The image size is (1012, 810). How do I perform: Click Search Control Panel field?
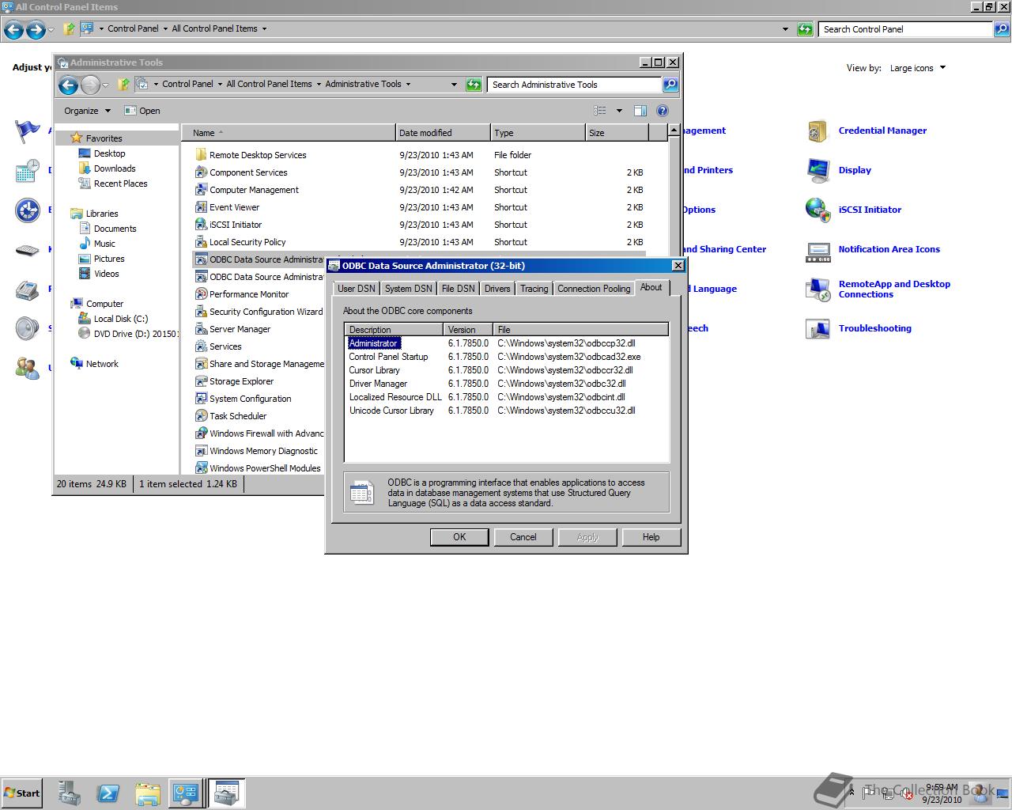(906, 29)
